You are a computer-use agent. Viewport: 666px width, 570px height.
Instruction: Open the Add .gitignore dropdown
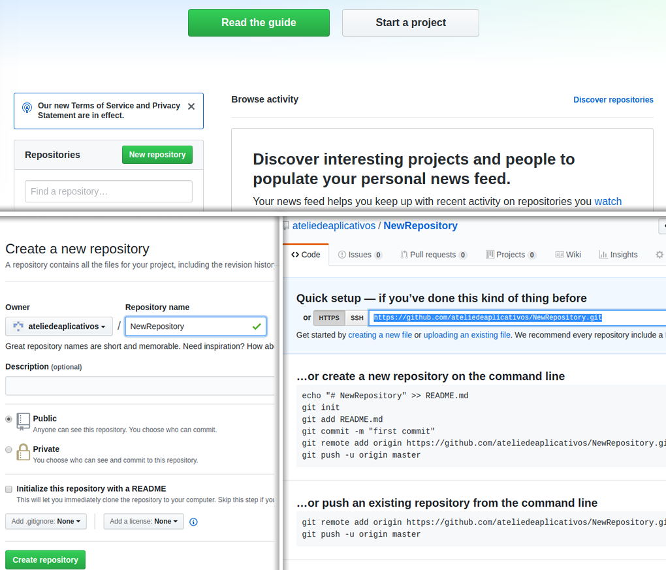pyautogui.click(x=45, y=521)
